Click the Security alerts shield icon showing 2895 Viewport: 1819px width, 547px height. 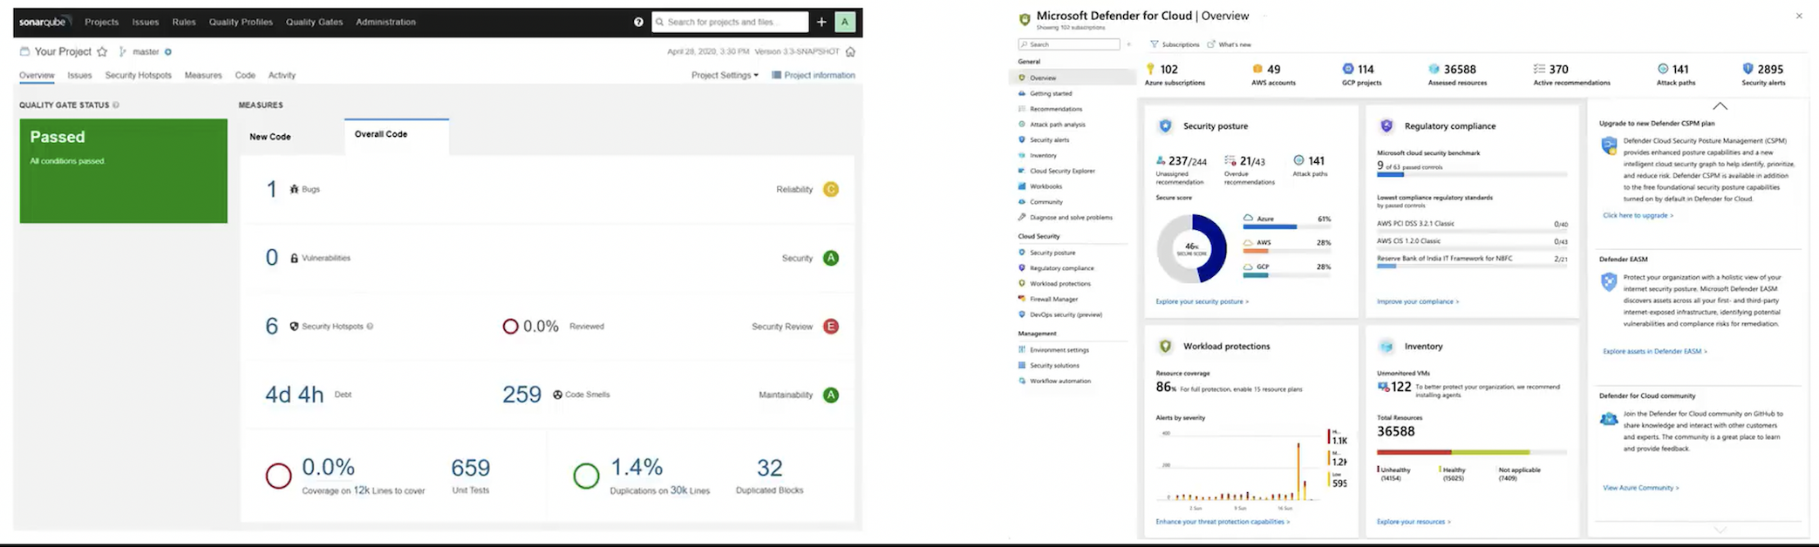coord(1747,69)
